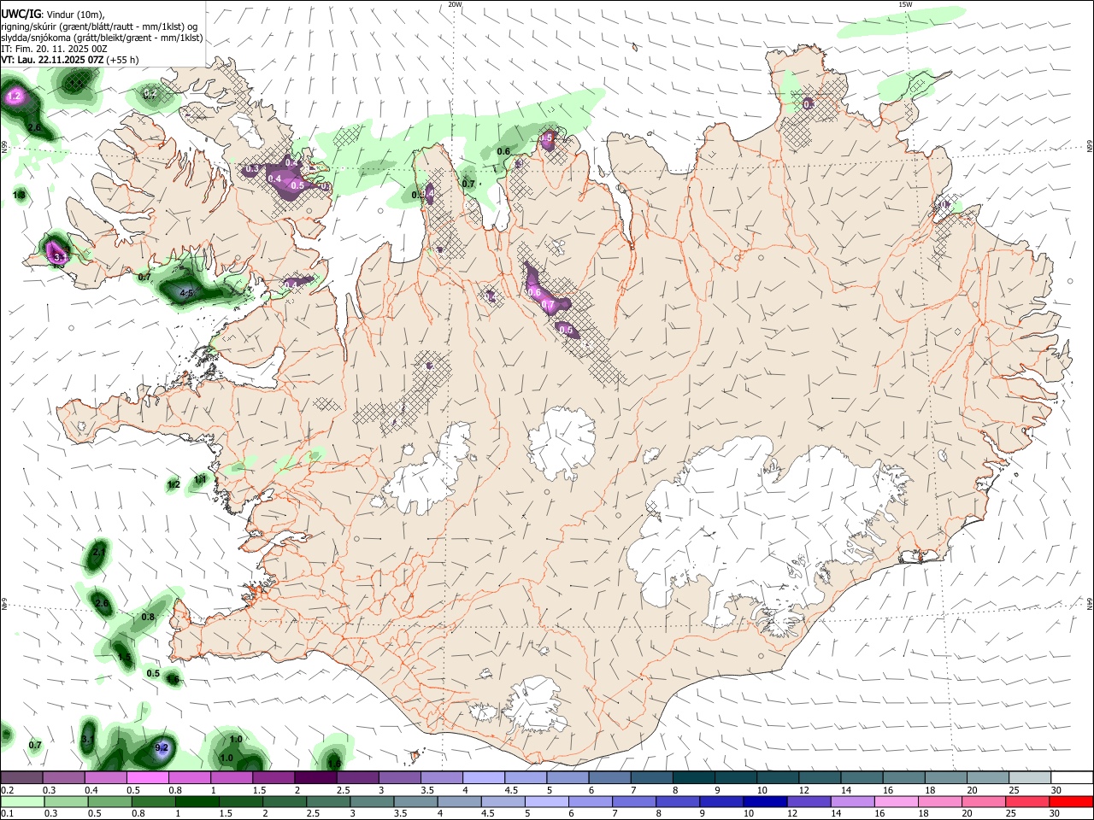Pick the 3.5 swatch in the upper snow legend
The height and width of the screenshot is (820, 1094).
441,777
